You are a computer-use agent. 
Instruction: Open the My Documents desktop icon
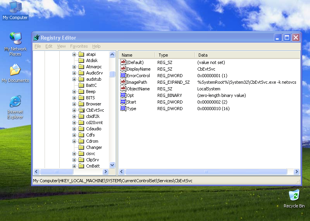15,73
